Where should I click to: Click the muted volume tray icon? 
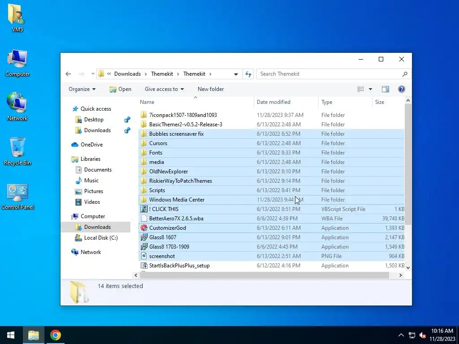tap(422, 335)
